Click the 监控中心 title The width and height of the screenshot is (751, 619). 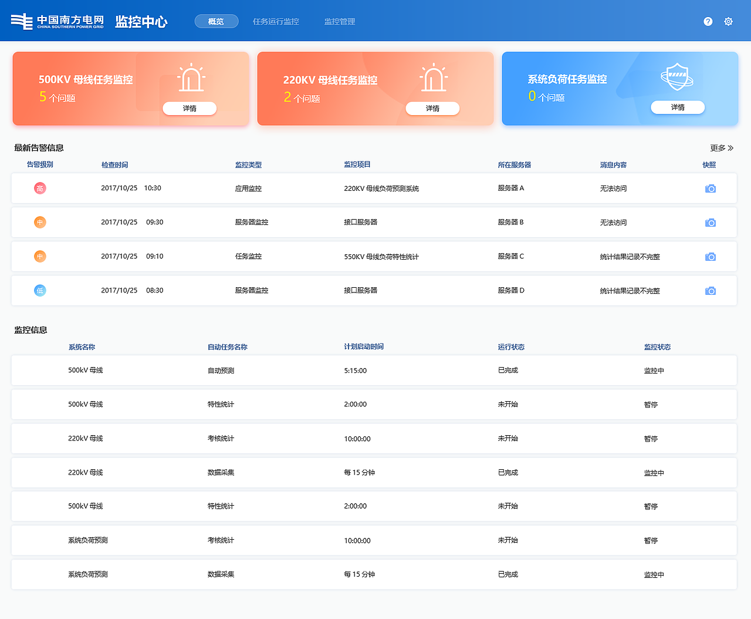[141, 22]
